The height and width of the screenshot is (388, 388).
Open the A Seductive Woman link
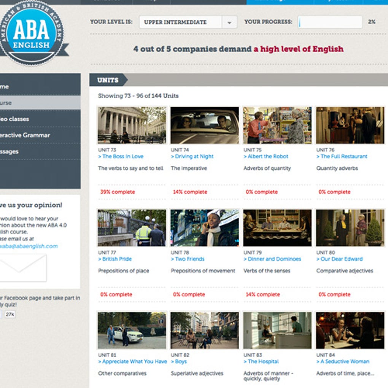[x=343, y=361]
